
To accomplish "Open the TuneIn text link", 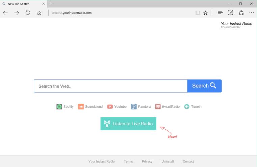I will tap(196, 106).
